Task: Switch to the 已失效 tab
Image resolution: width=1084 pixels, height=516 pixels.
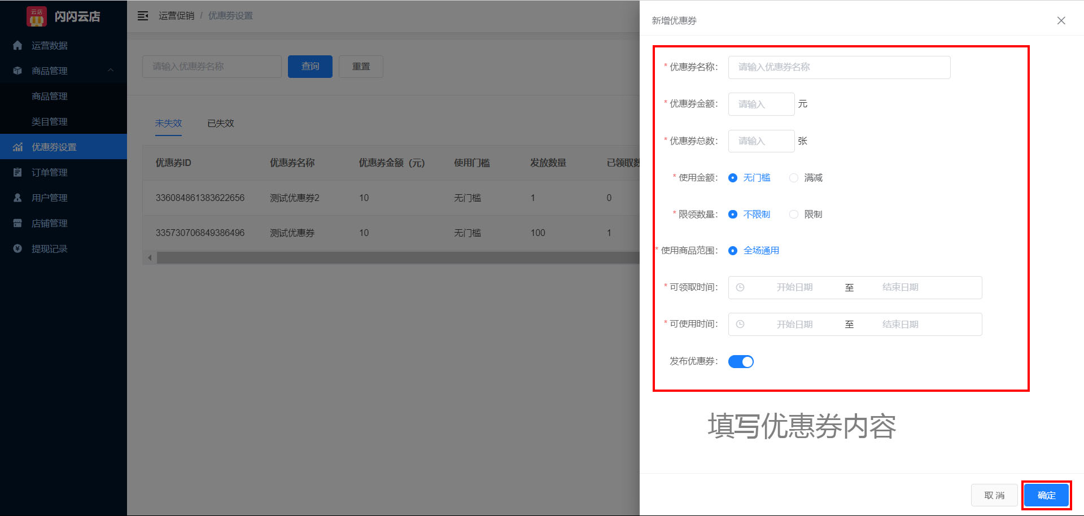Action: [x=220, y=123]
